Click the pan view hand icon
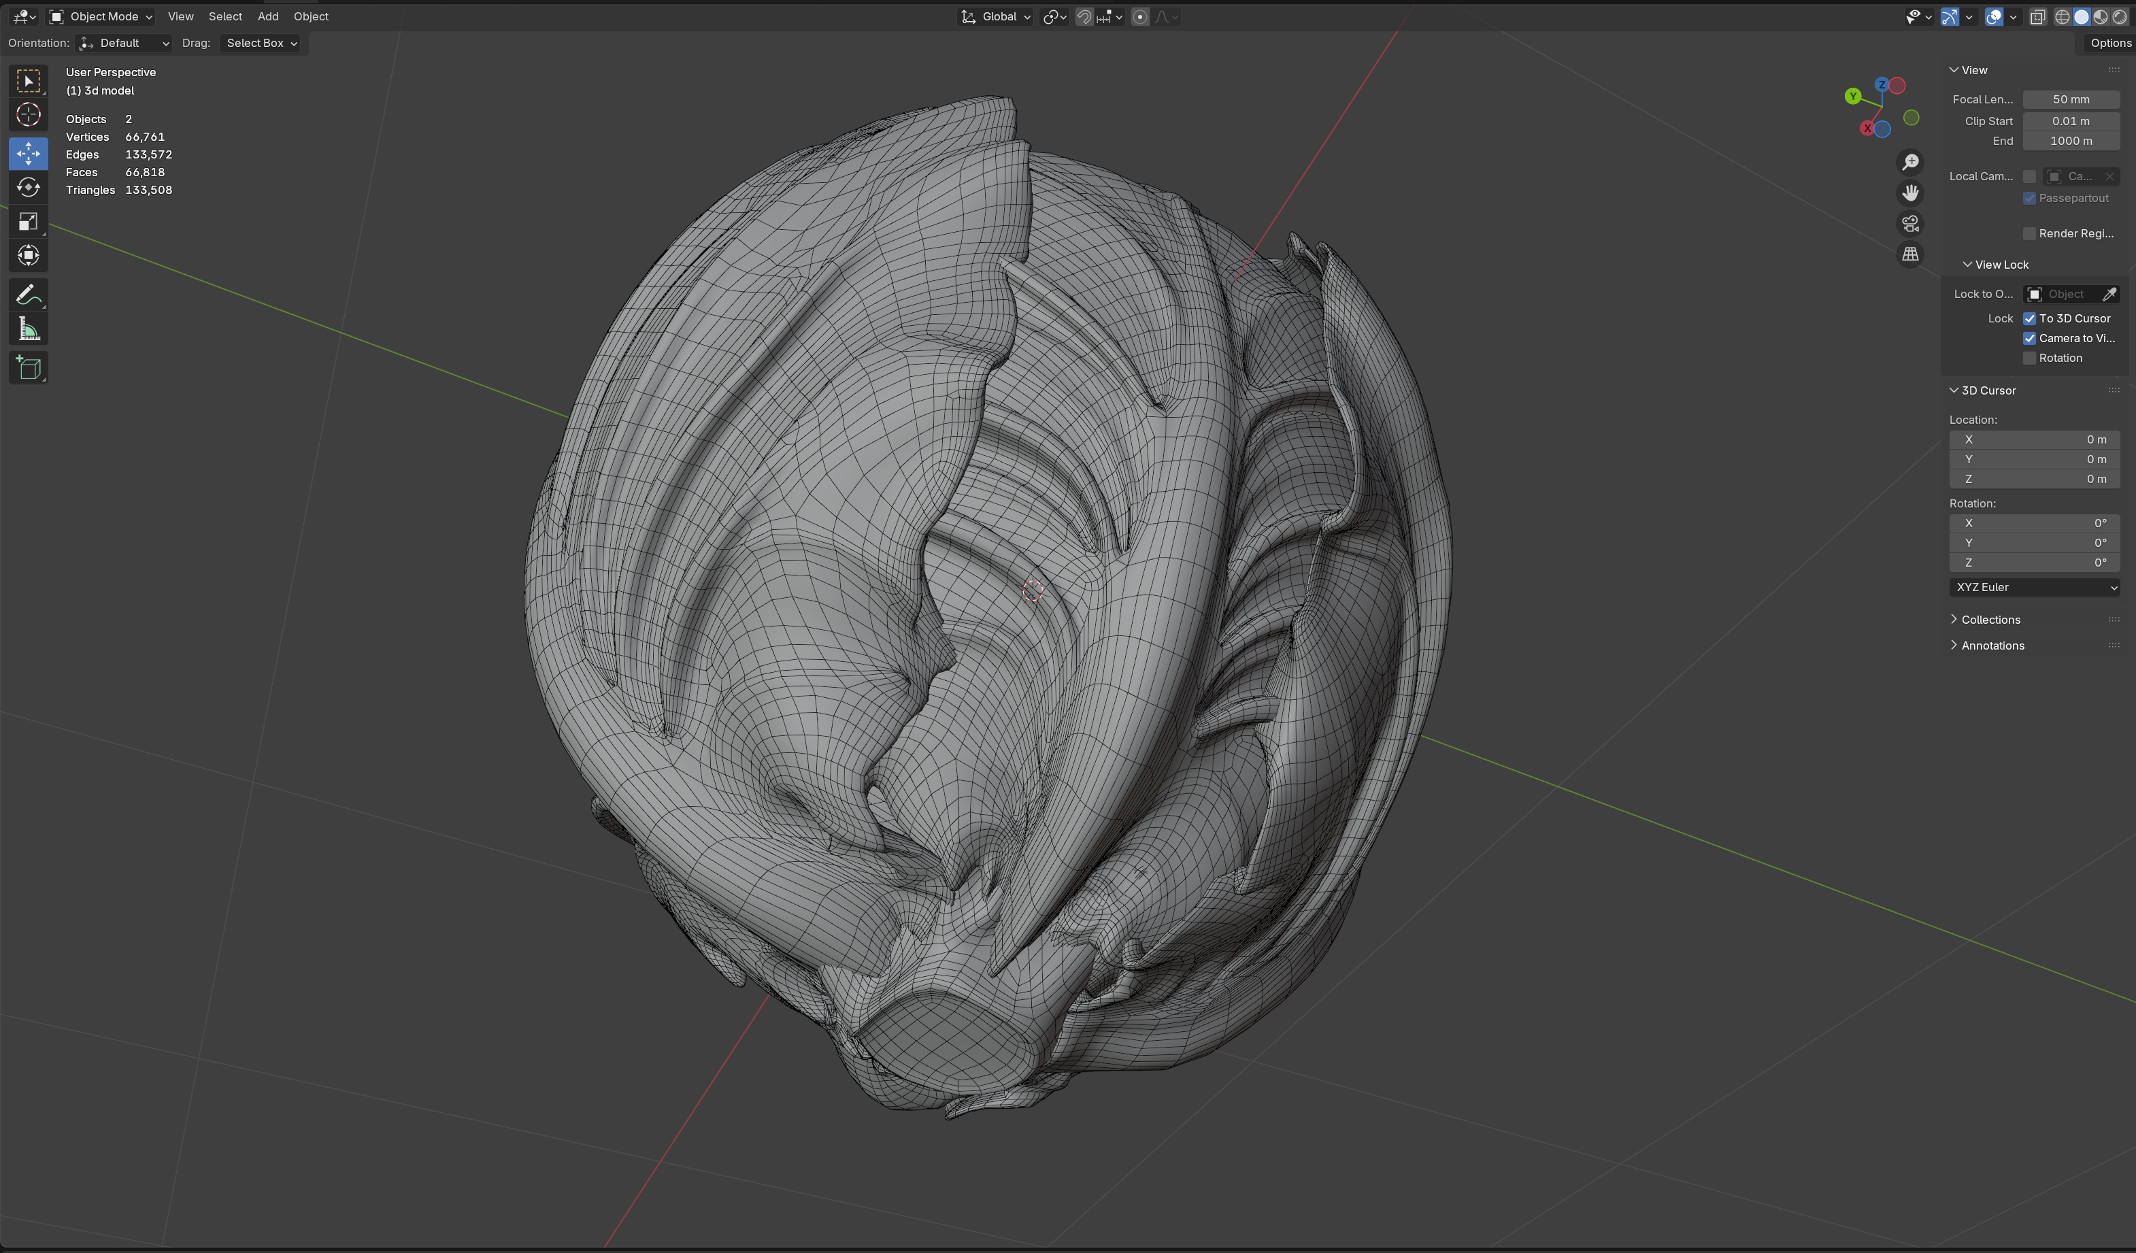The width and height of the screenshot is (2136, 1253). 1909,193
